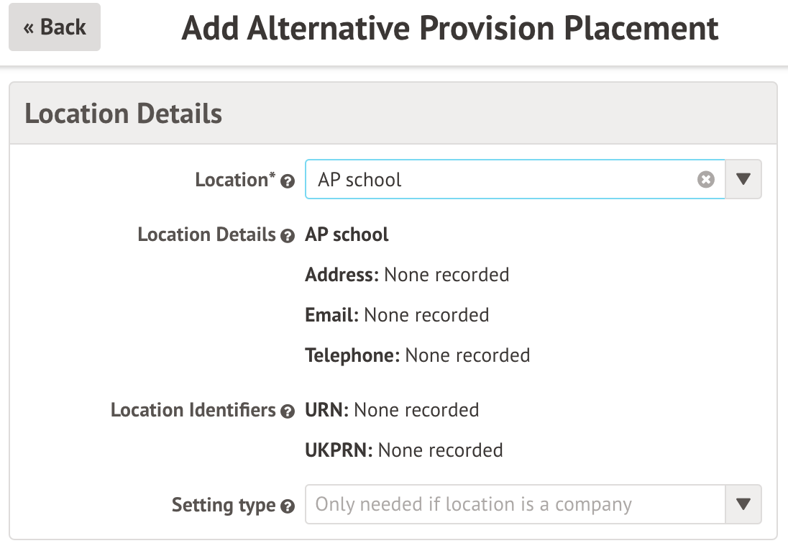Click the Back button
The image size is (788, 551).
pos(55,27)
